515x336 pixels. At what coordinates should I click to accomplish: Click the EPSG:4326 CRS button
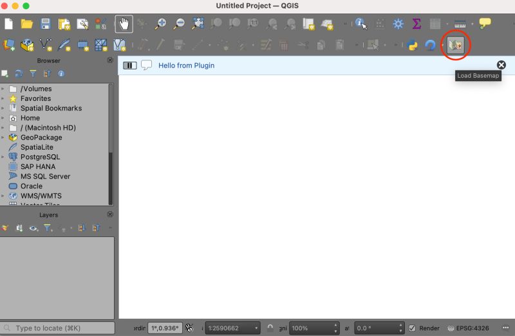(x=469, y=328)
